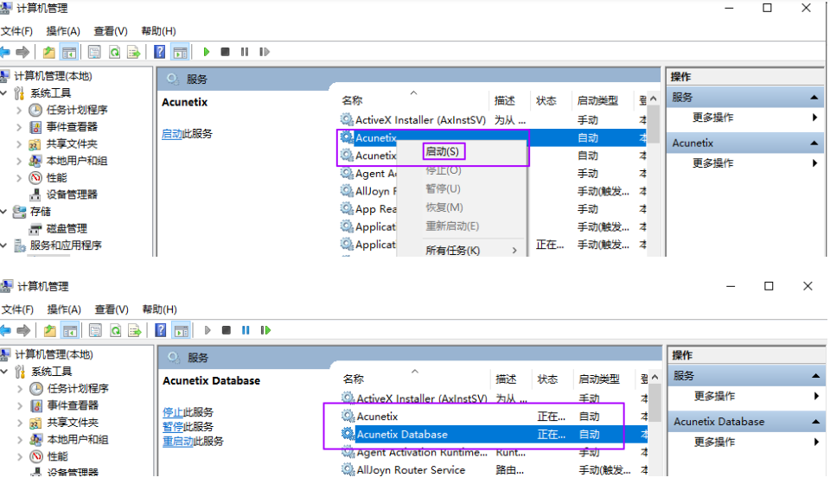This screenshot has width=830, height=484.
Task: Collapse 存储 node in upper window tree
Action: (x=4, y=212)
